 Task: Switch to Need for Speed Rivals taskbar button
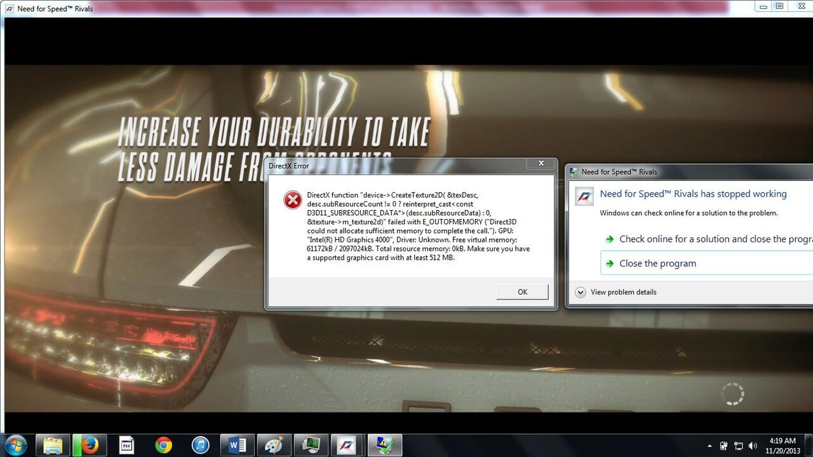click(x=348, y=446)
